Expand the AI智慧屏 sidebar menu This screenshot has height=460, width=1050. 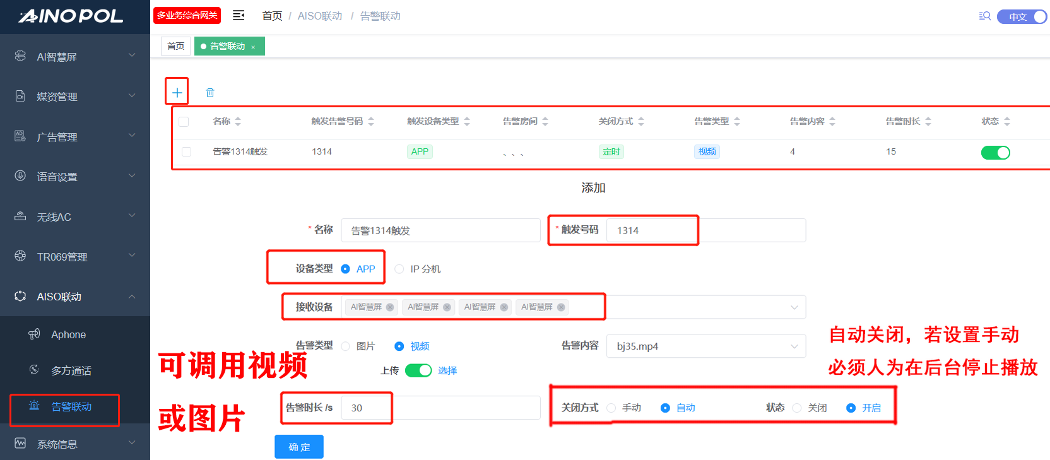[75, 57]
